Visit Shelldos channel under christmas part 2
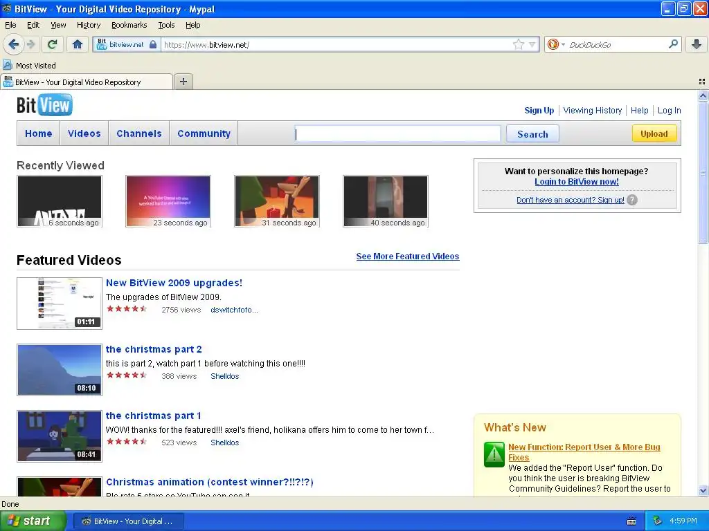Image resolution: width=709 pixels, height=531 pixels. tap(225, 376)
